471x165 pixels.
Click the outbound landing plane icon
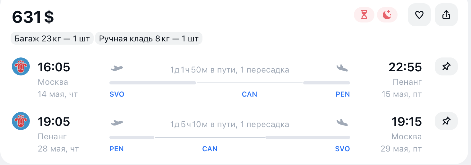342,68
